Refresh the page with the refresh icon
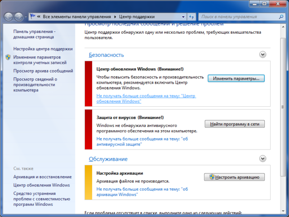This screenshot has height=217, width=289. coord(191,17)
